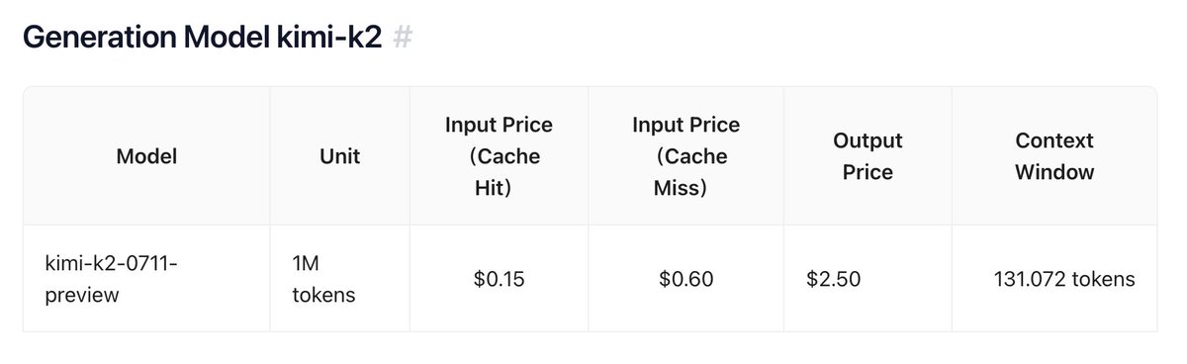Select the Unit column header
Viewport: 1187px width, 364px height.
[x=340, y=155]
